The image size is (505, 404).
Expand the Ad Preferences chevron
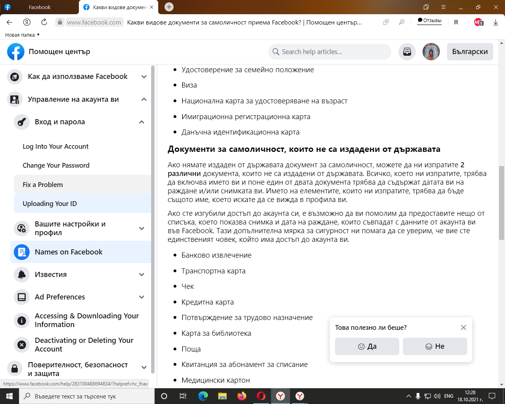click(x=142, y=297)
